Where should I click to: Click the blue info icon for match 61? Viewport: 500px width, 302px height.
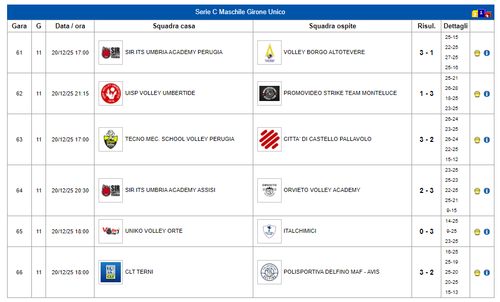point(487,53)
